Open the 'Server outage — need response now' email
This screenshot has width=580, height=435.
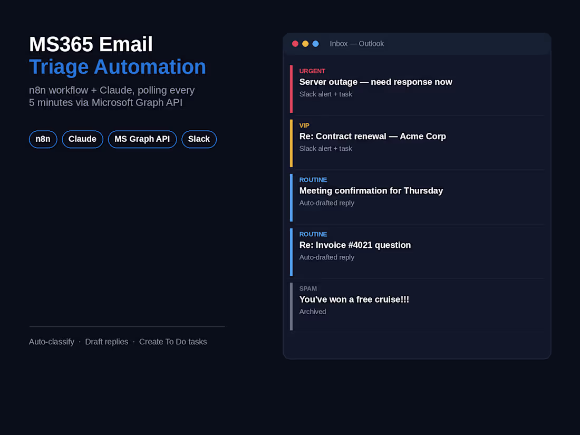pyautogui.click(x=417, y=89)
